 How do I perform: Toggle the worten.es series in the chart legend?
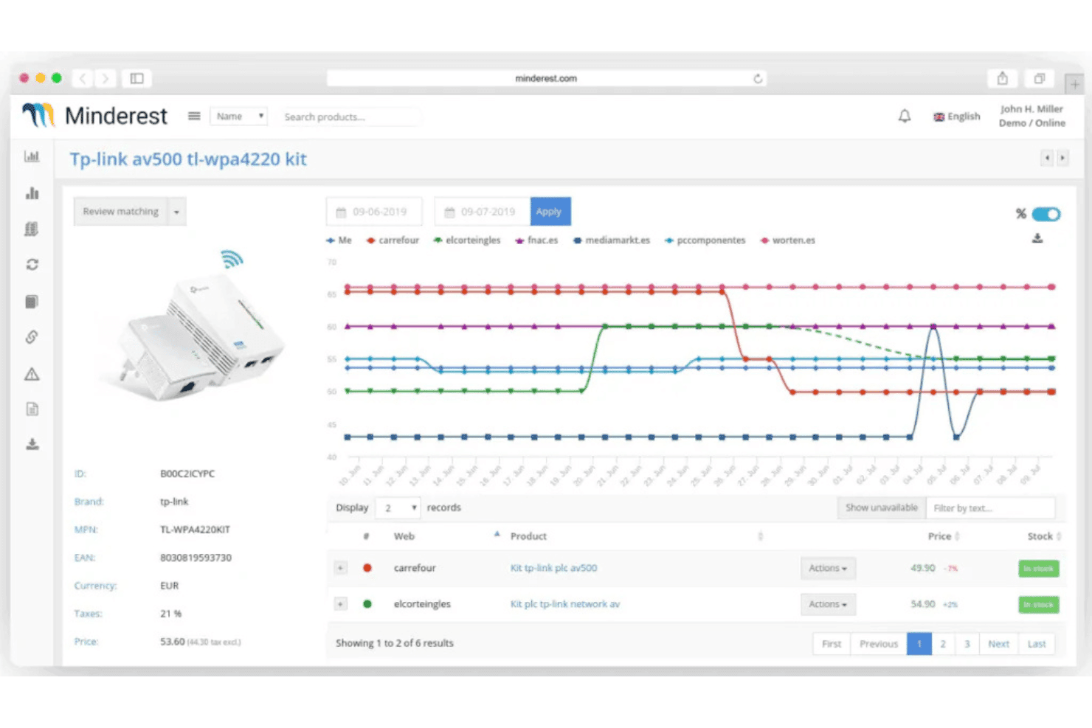pos(788,240)
